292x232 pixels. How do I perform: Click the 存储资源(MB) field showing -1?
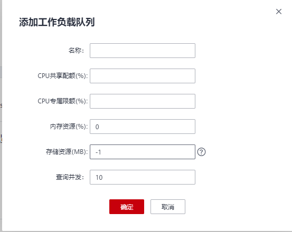[143, 152]
